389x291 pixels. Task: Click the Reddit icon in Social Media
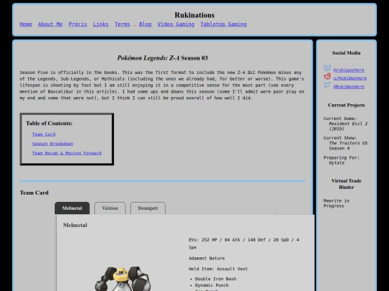[327, 76]
